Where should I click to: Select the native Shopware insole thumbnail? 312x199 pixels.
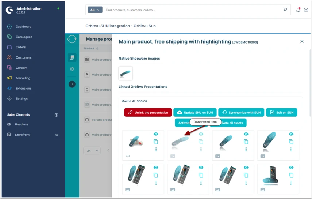(x=126, y=74)
